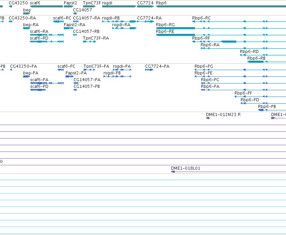Click the Rbp6-PB protein glyph
286x235 pixels.
261,110
